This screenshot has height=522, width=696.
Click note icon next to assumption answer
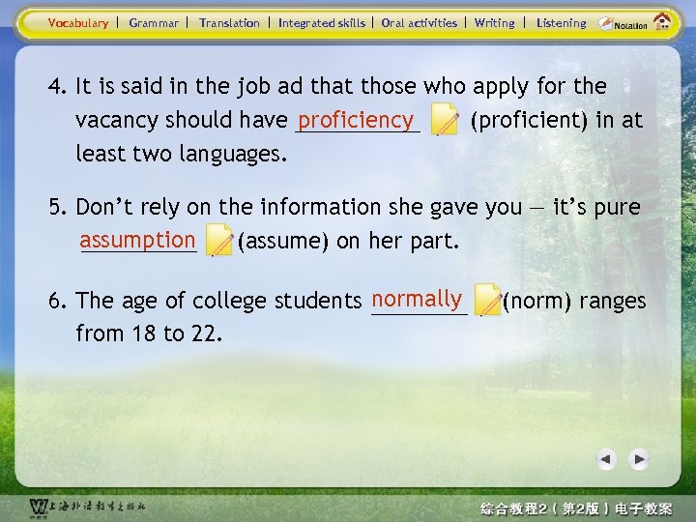219,240
